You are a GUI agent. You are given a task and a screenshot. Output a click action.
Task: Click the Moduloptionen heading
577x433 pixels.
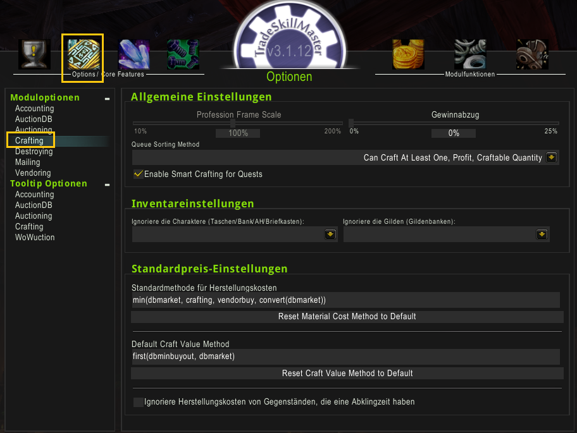point(45,97)
